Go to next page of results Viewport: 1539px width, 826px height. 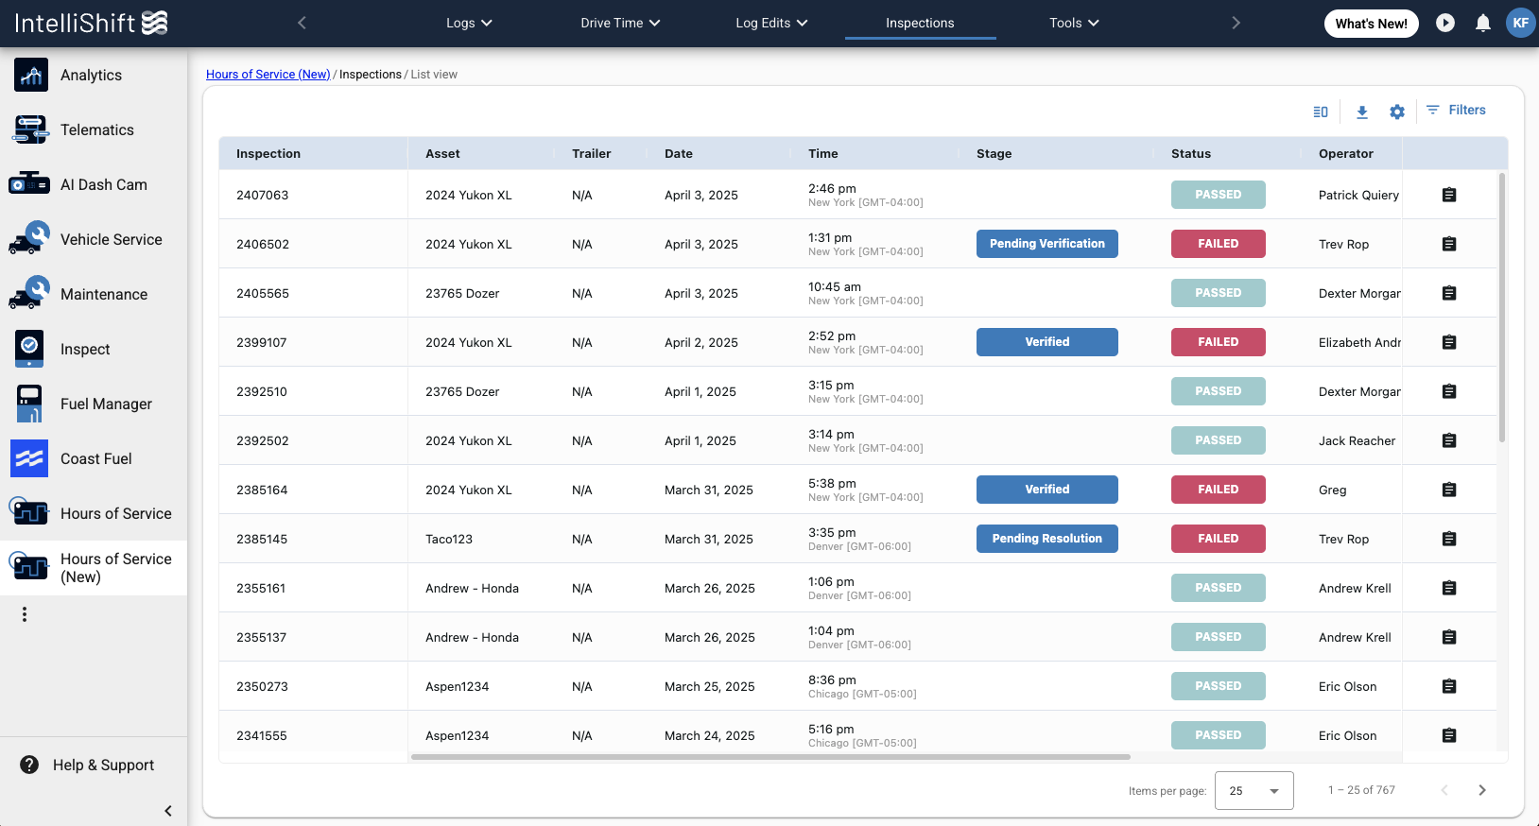pyautogui.click(x=1482, y=790)
